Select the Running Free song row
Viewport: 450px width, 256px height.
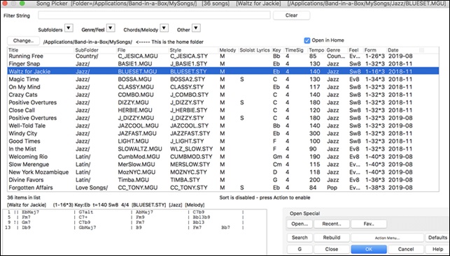[x=223, y=56]
